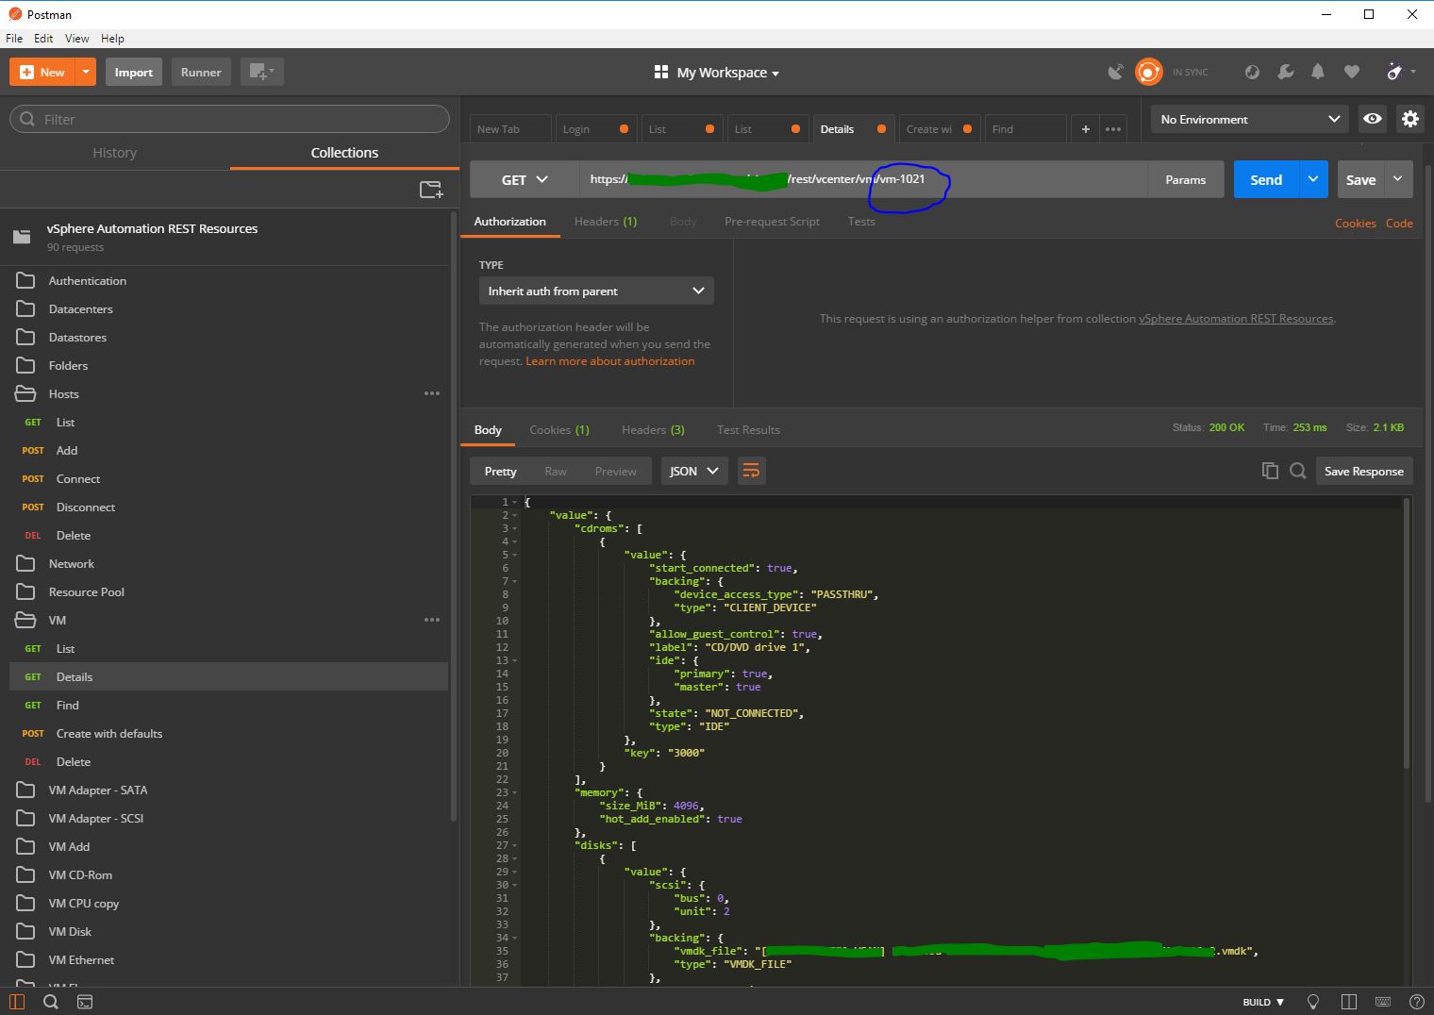Screen dimensions: 1434x1015
Task: Change the GET method dropdown
Action: [x=525, y=179]
